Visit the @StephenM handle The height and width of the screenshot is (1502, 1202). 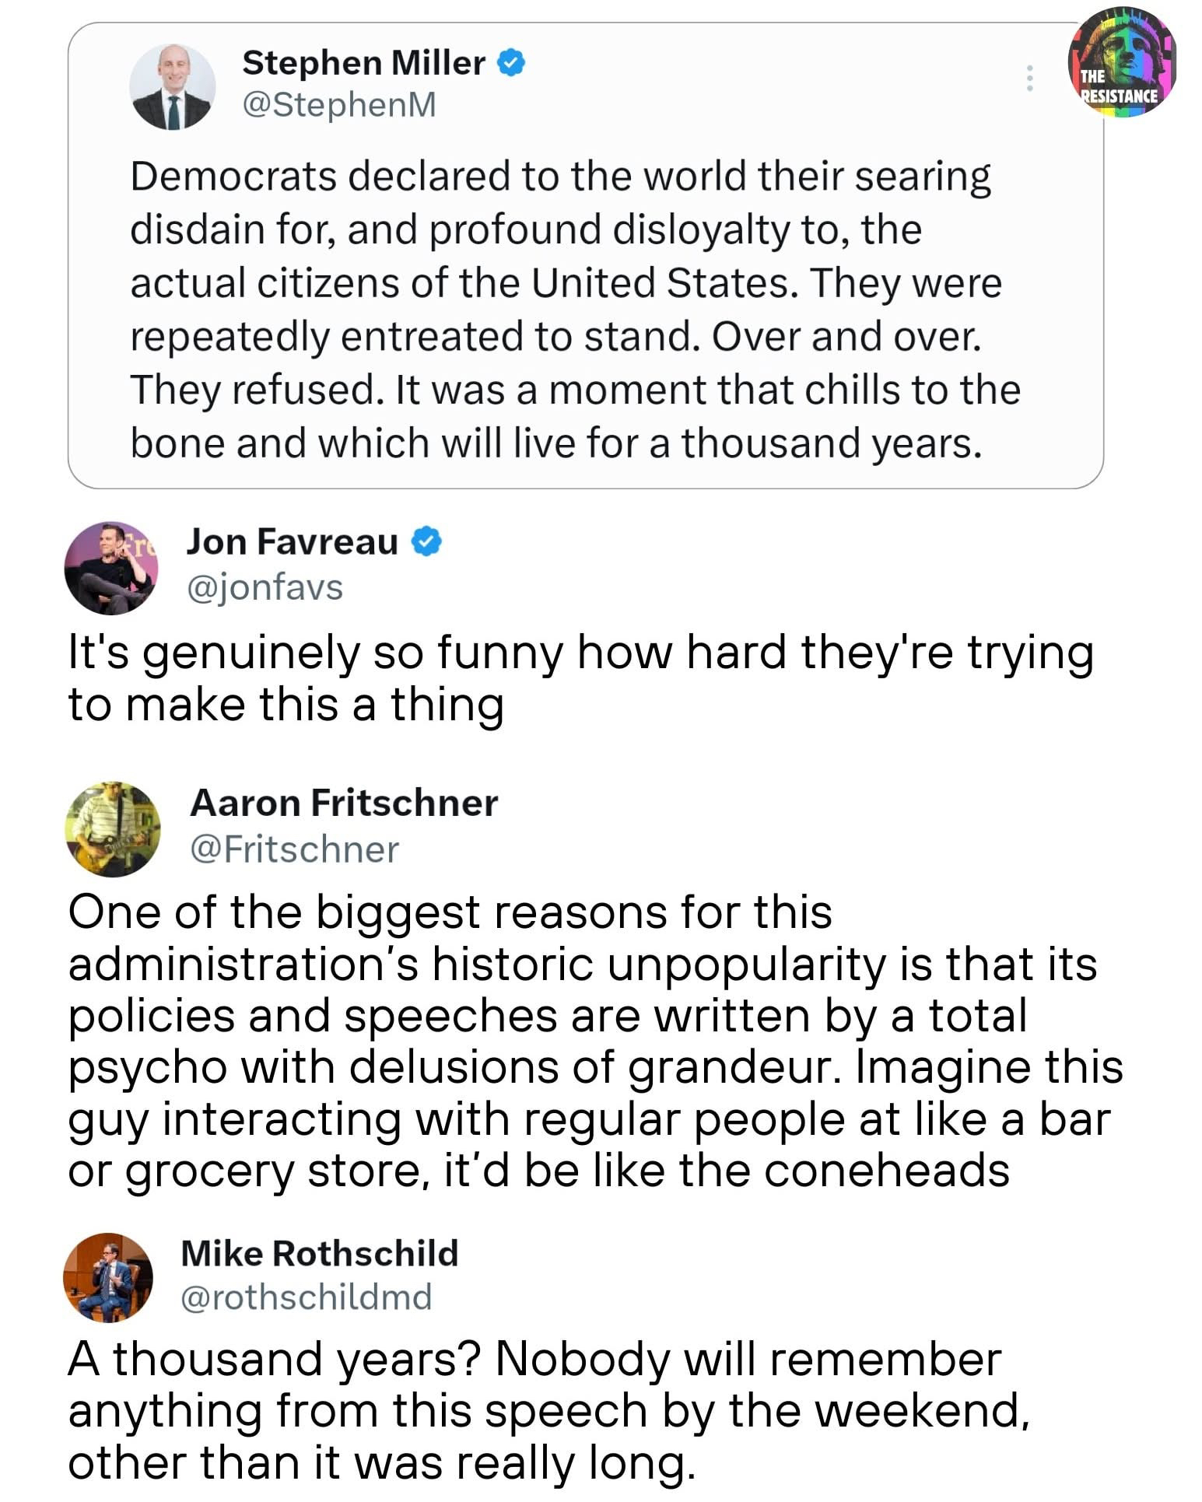coord(339,104)
